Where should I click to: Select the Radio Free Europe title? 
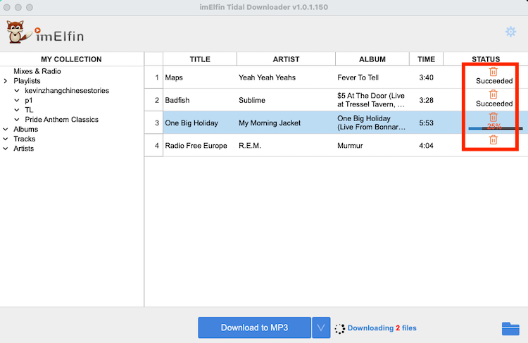point(196,146)
